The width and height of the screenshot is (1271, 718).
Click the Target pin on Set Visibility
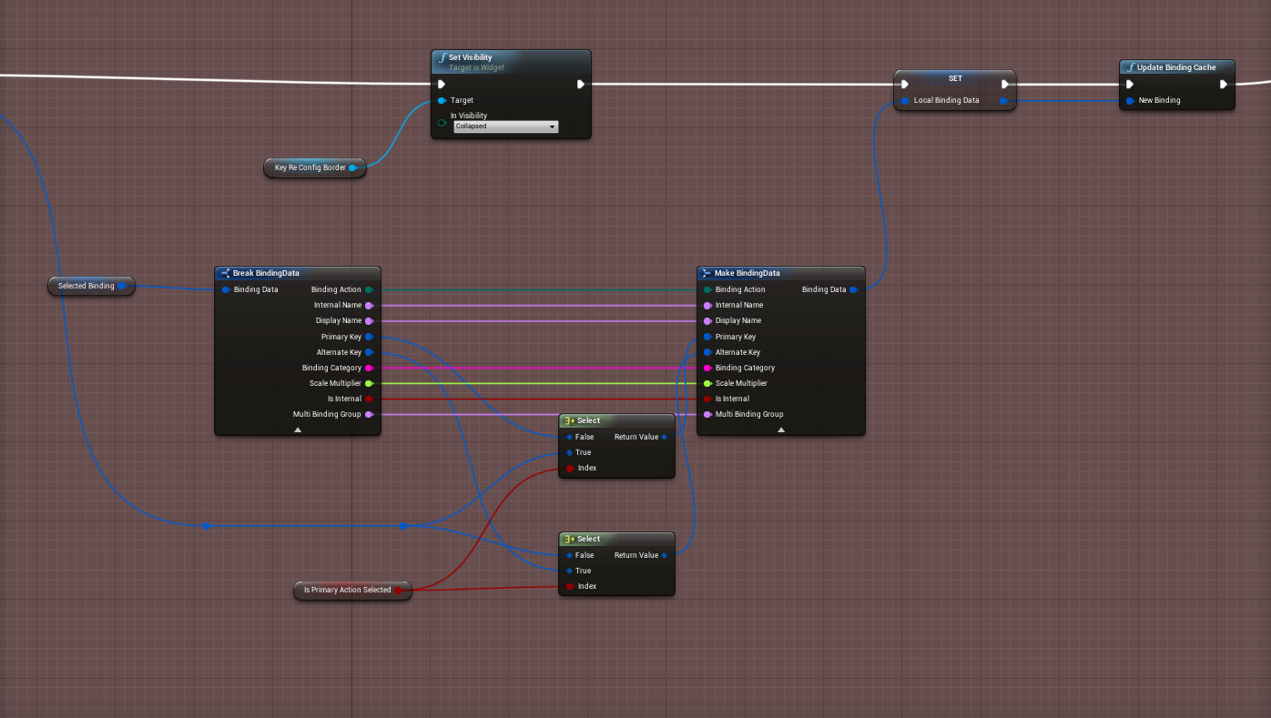coord(442,100)
